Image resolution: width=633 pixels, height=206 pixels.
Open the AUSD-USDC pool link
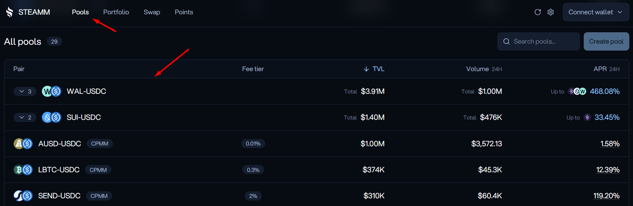click(60, 144)
